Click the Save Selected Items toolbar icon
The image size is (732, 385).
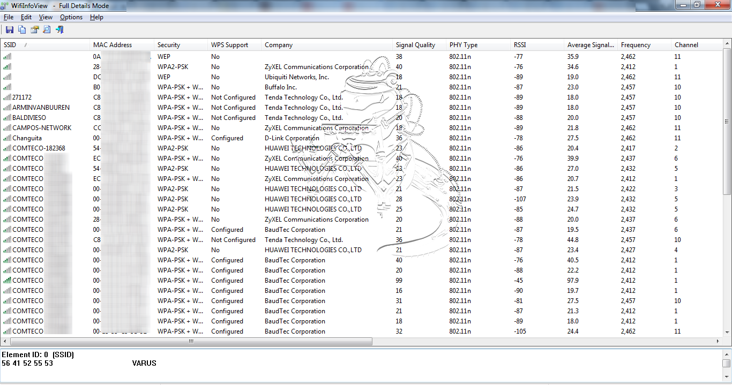click(x=9, y=29)
